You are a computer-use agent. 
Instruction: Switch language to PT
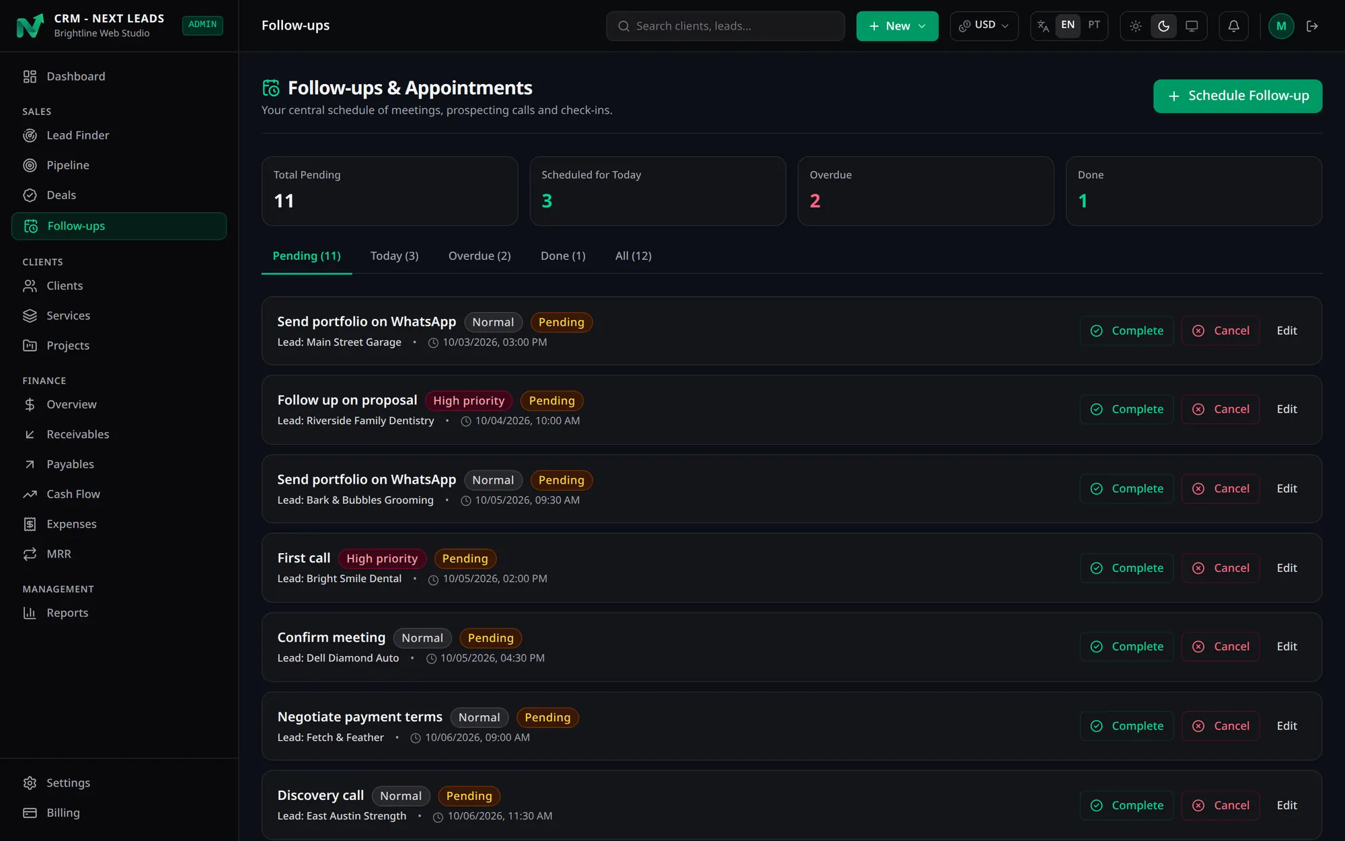1094,25
